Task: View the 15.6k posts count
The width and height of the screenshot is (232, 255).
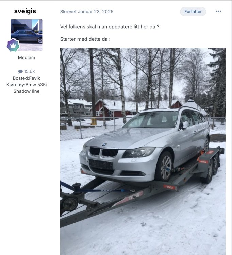Action: (30, 71)
